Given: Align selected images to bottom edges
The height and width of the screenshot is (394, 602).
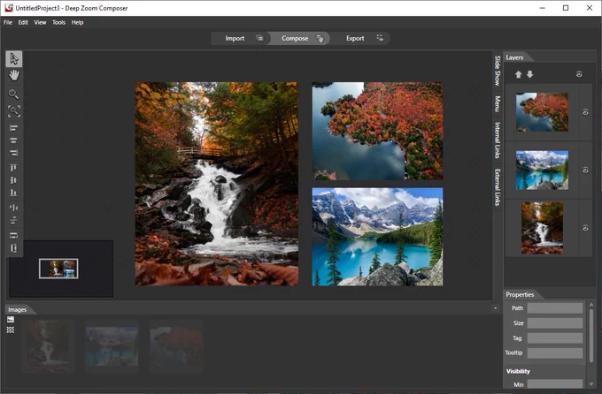Looking at the screenshot, I should [14, 193].
